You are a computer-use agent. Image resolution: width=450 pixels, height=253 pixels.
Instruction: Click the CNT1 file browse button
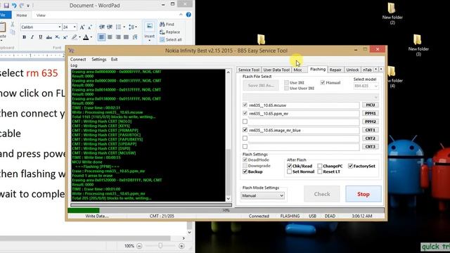[x=371, y=130]
